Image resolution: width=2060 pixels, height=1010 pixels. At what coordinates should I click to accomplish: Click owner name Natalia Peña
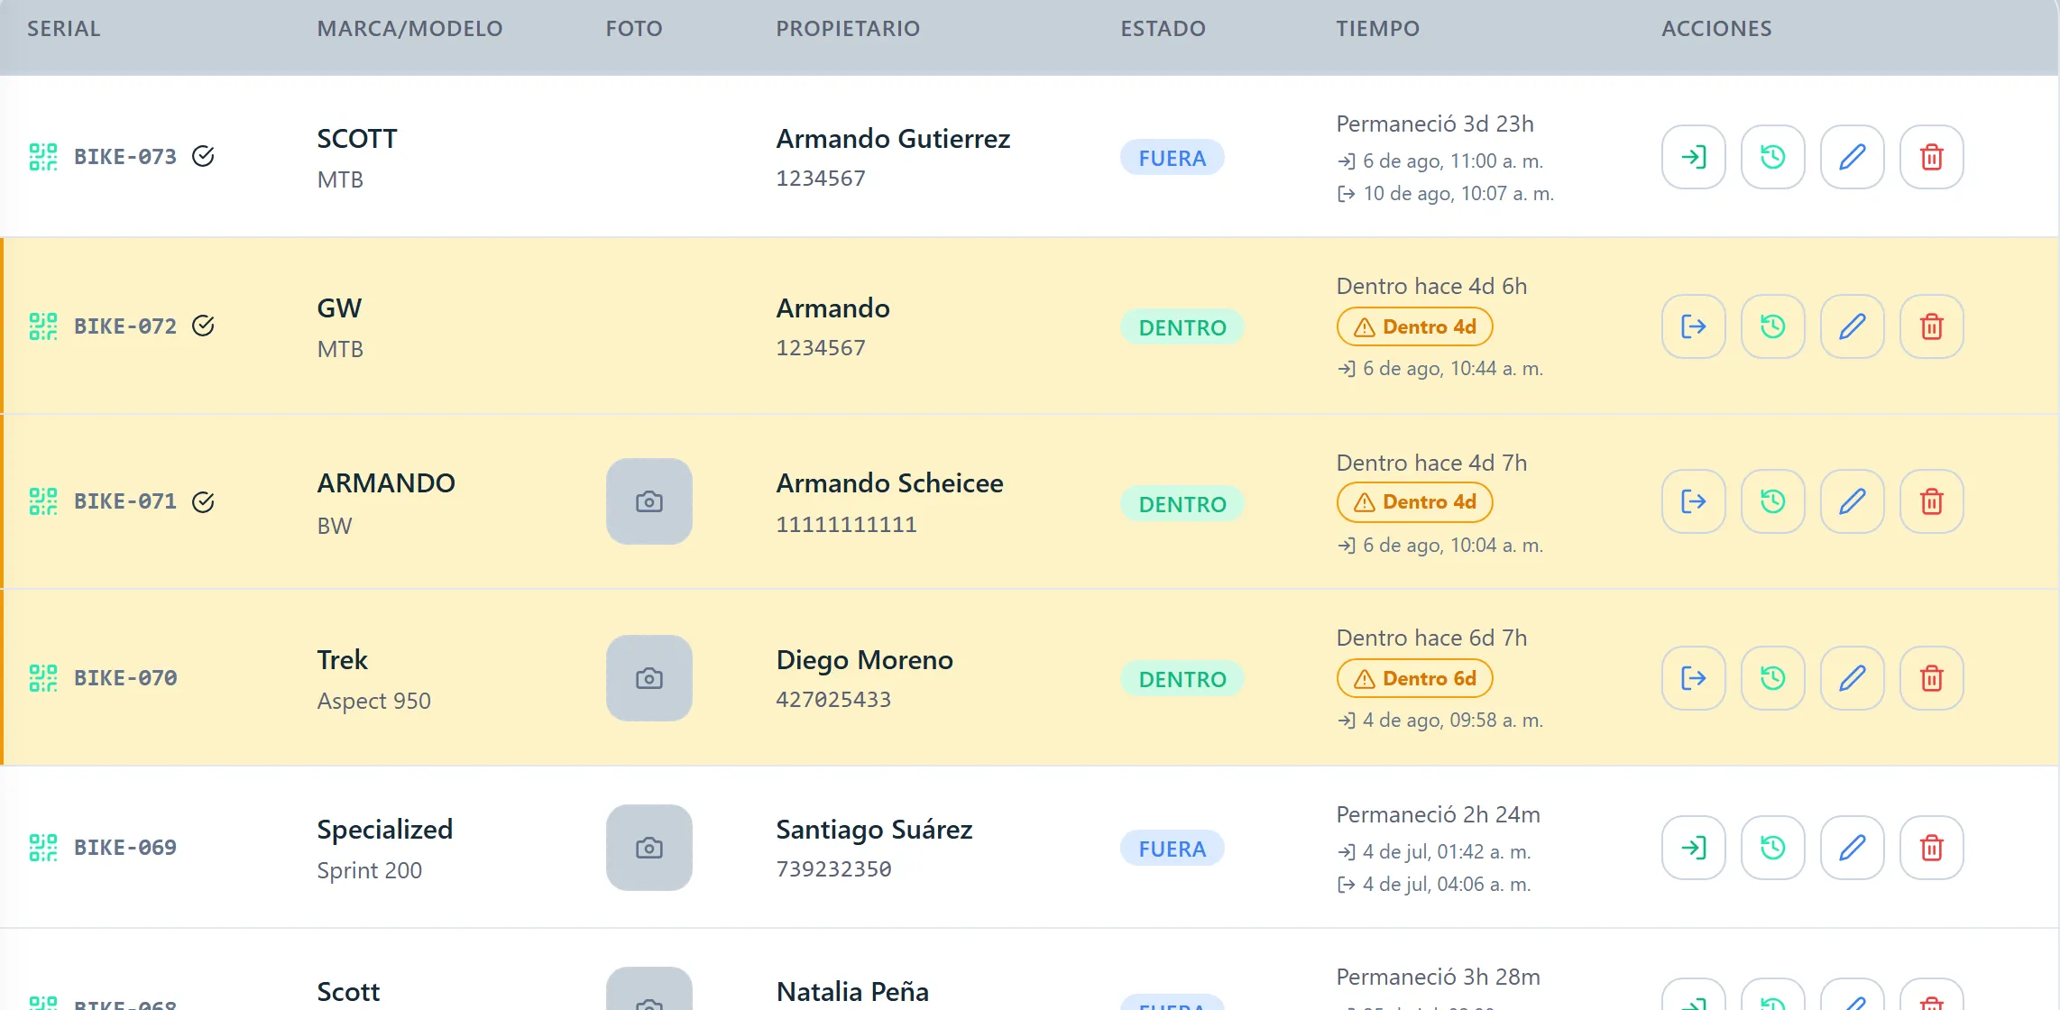[x=852, y=992]
